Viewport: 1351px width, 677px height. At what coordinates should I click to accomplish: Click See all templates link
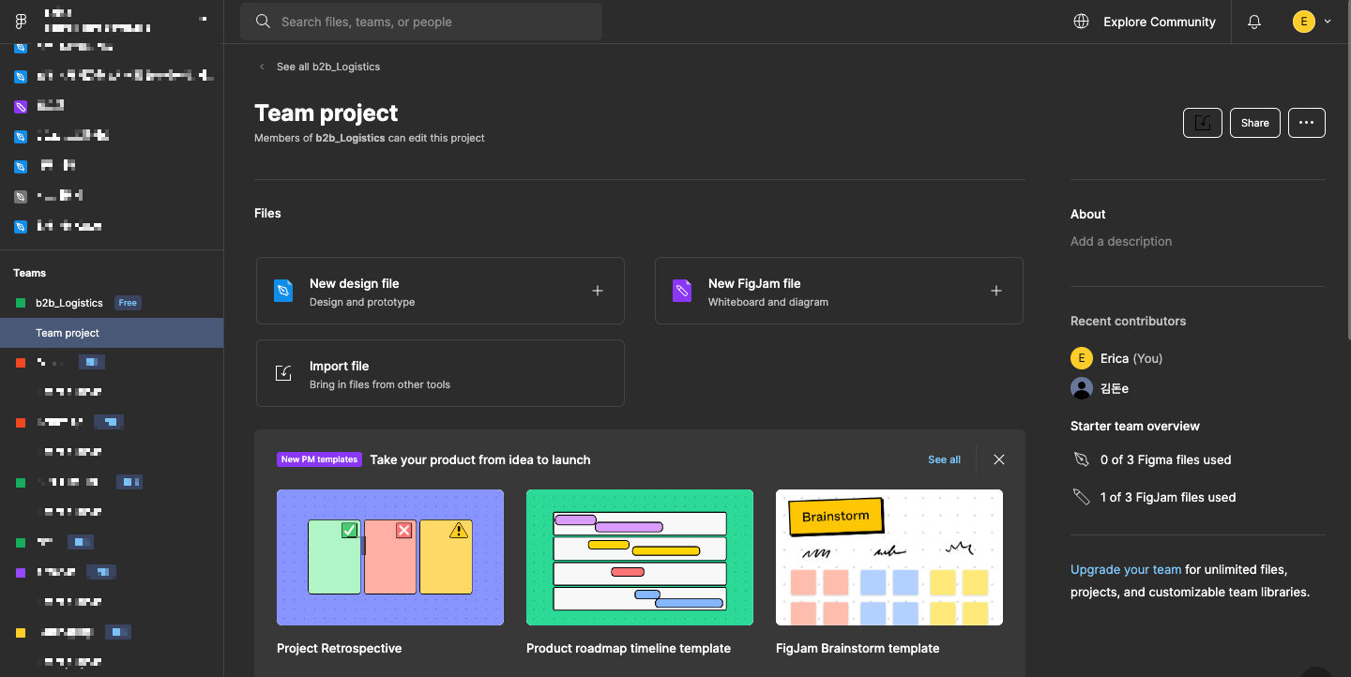tap(944, 459)
